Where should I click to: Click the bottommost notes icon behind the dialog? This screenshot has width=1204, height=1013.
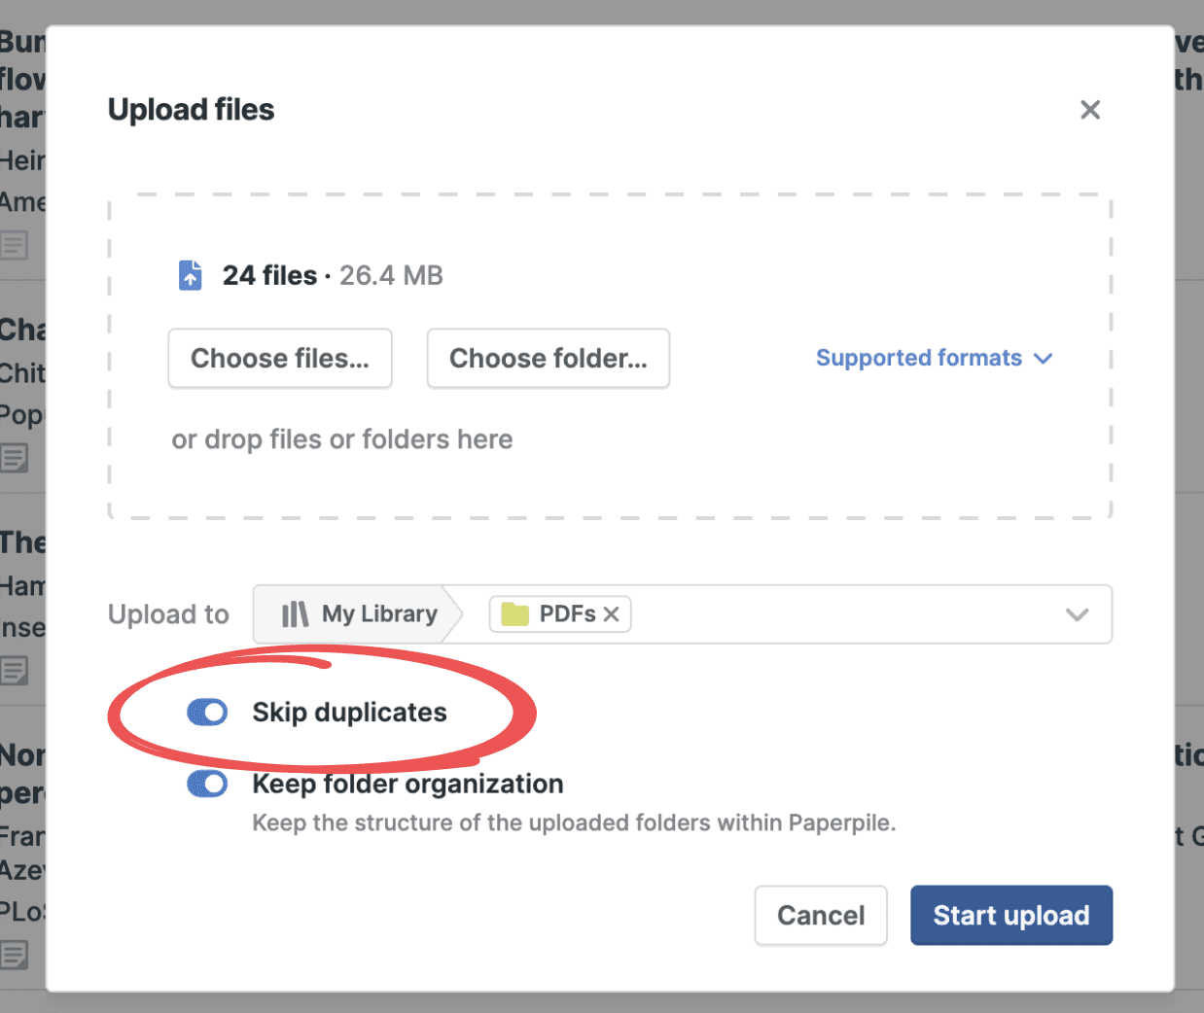click(x=15, y=955)
